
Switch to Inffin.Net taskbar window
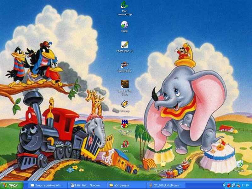pyautogui.click(x=87, y=185)
